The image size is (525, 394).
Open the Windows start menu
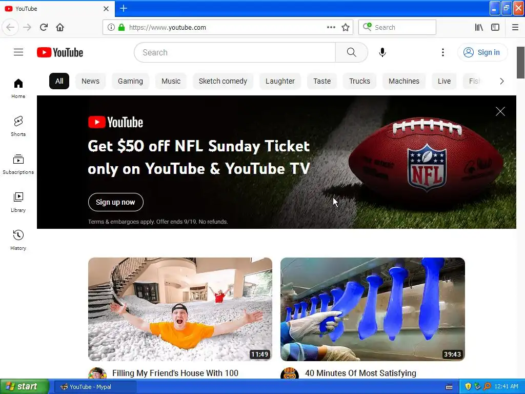tap(25, 386)
